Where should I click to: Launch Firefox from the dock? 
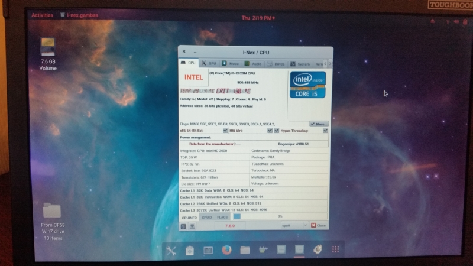coord(226,250)
